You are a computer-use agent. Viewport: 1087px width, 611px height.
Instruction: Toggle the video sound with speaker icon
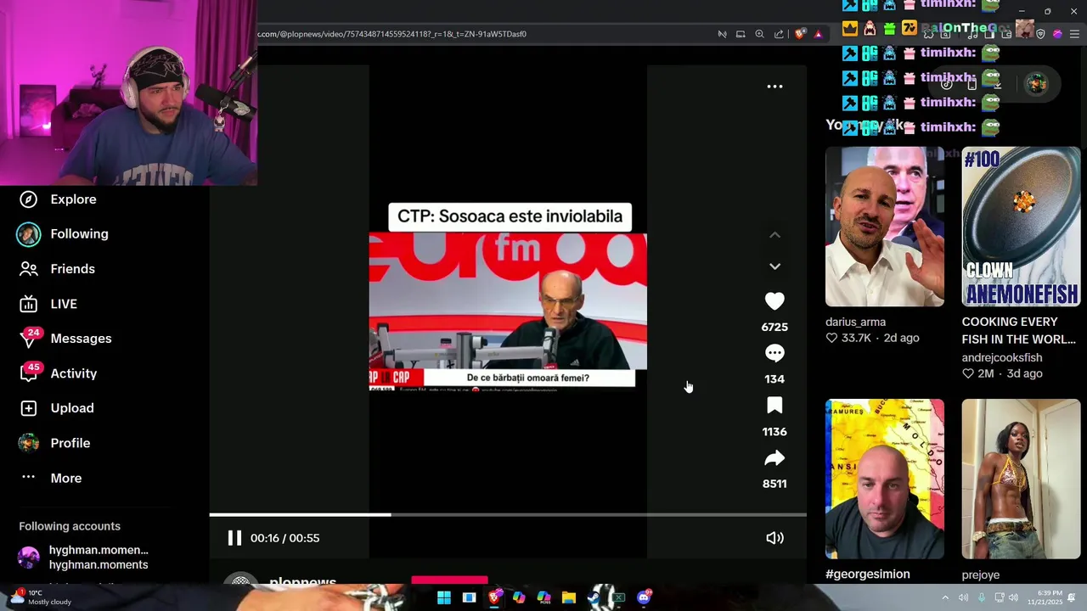pos(774,538)
